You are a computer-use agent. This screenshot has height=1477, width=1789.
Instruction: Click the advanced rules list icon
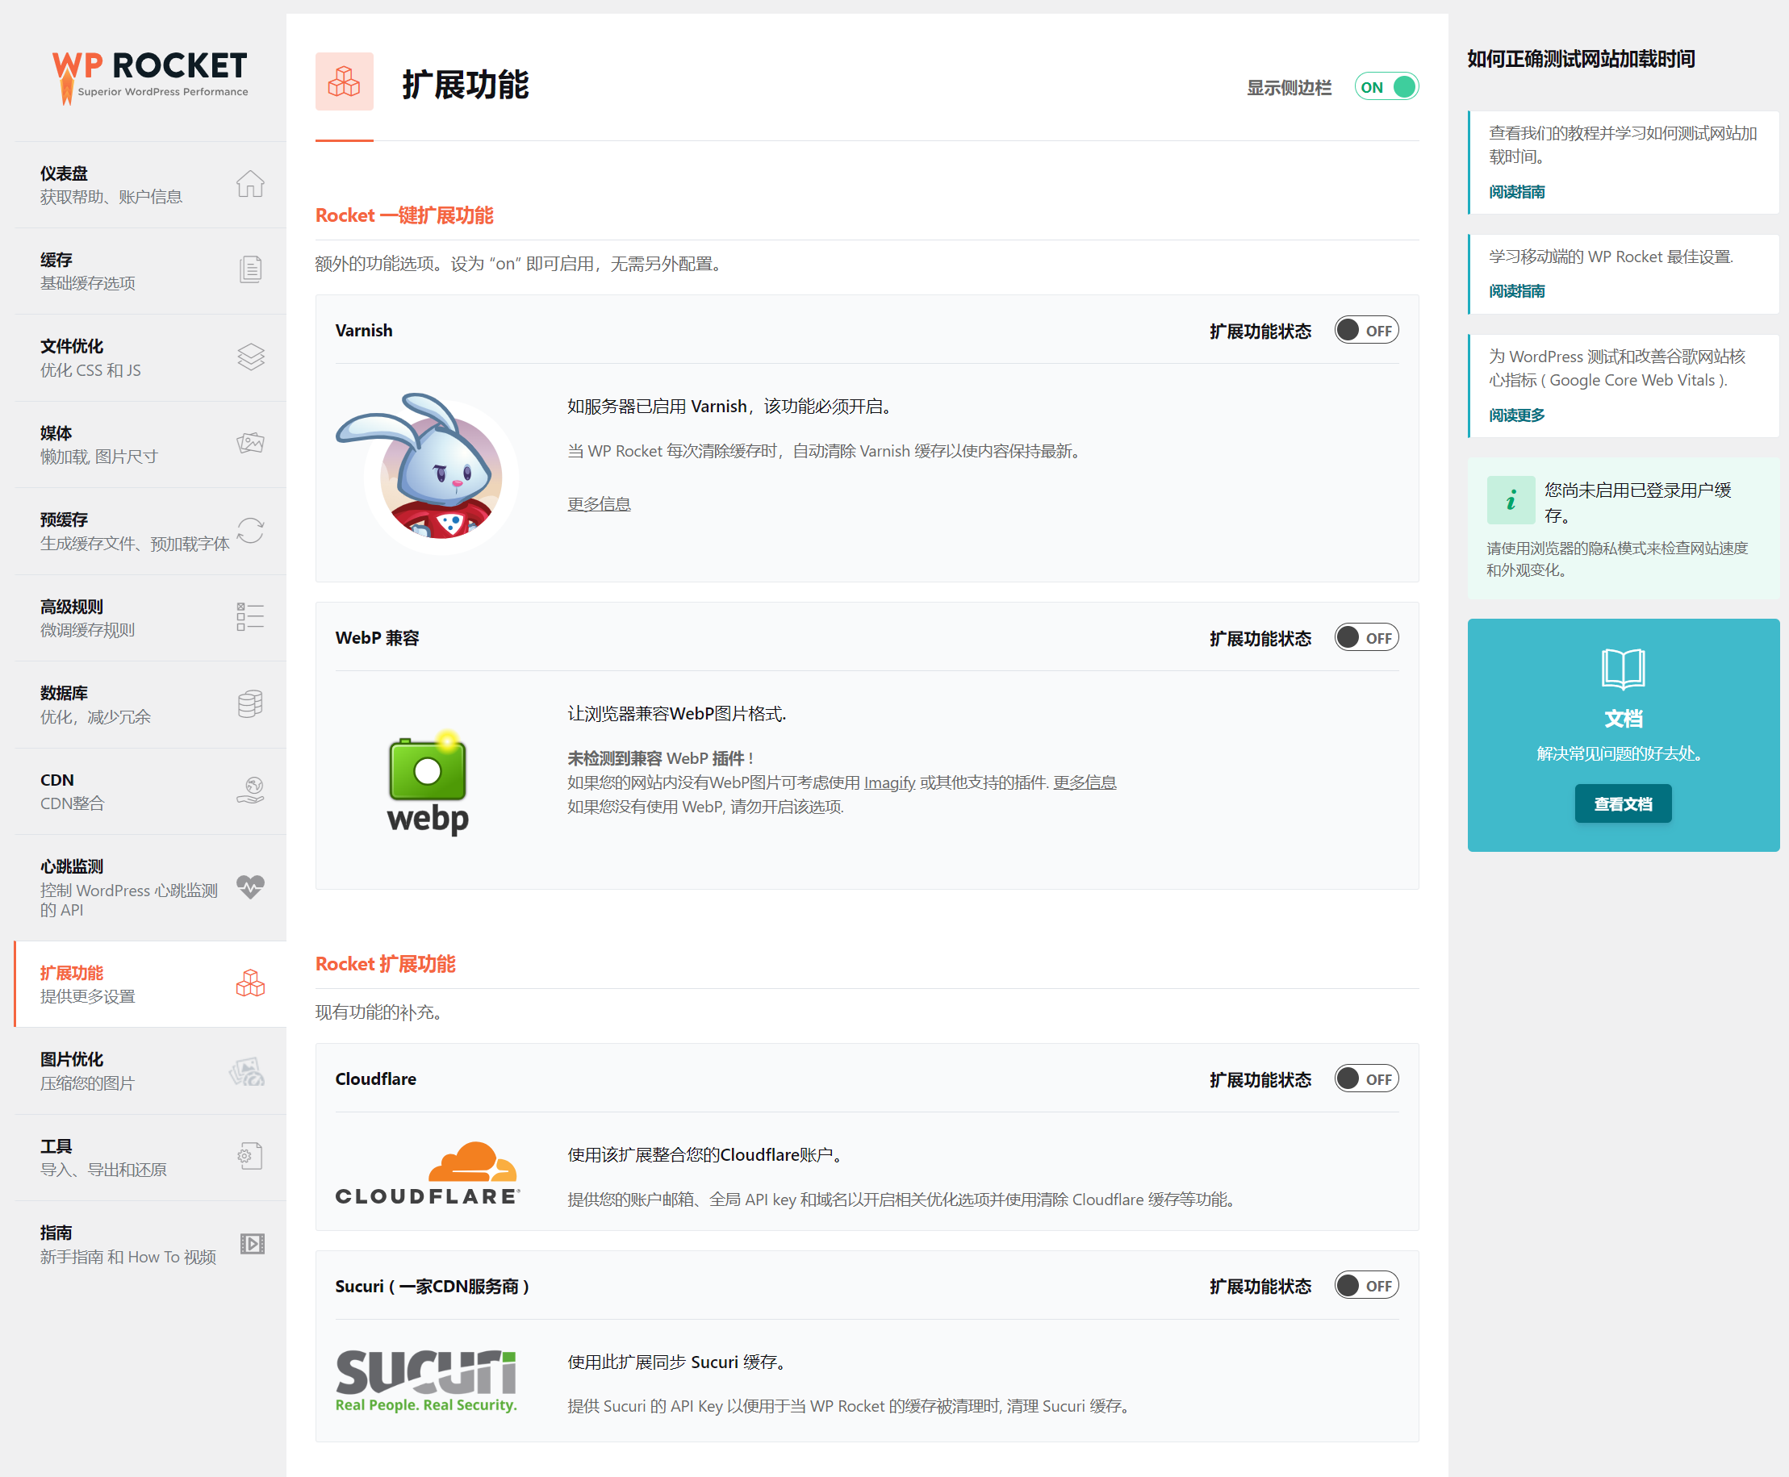[250, 616]
